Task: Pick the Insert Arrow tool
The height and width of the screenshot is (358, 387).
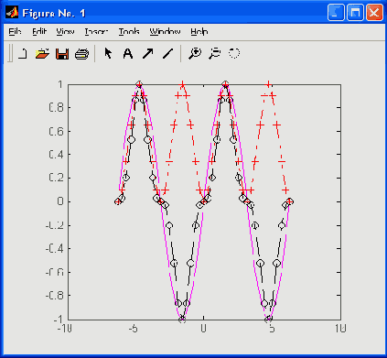Action: tap(148, 54)
